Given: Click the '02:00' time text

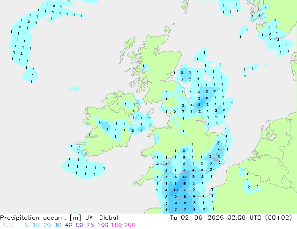Looking at the screenshot, I should click(x=237, y=218).
